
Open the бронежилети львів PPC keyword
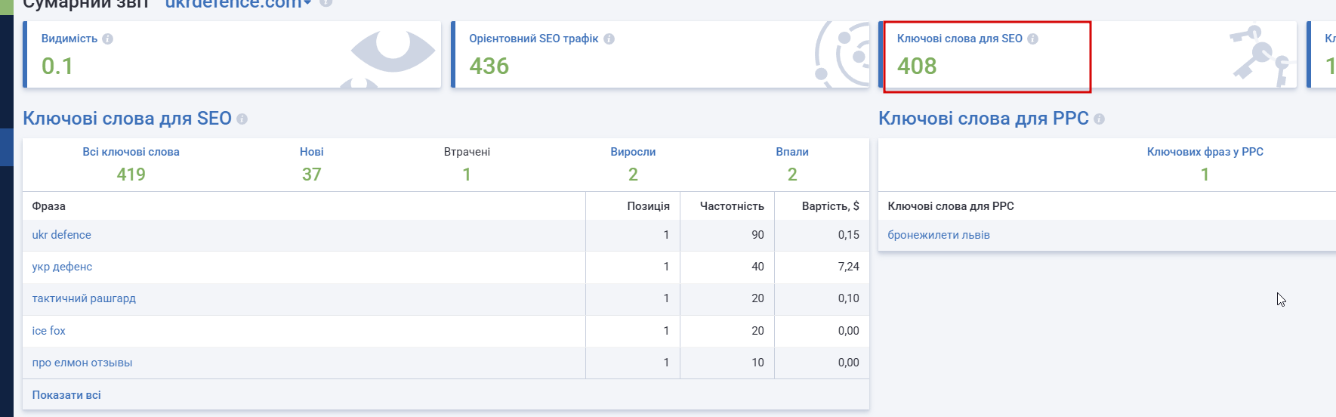pos(939,235)
